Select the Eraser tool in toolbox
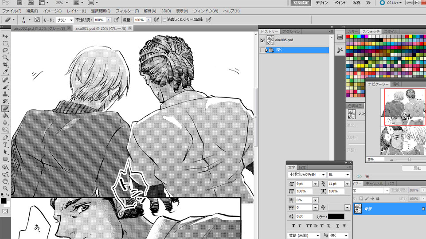Image resolution: width=426 pixels, height=239 pixels. [5, 108]
